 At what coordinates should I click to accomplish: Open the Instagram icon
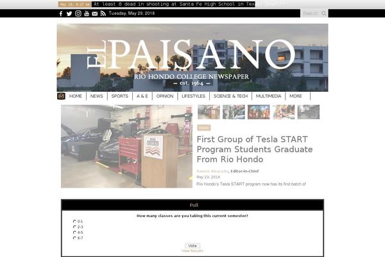78,13
